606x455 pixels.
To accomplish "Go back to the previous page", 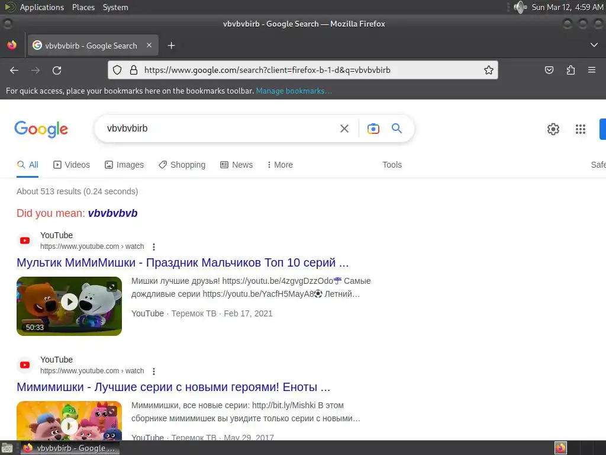I will [14, 70].
